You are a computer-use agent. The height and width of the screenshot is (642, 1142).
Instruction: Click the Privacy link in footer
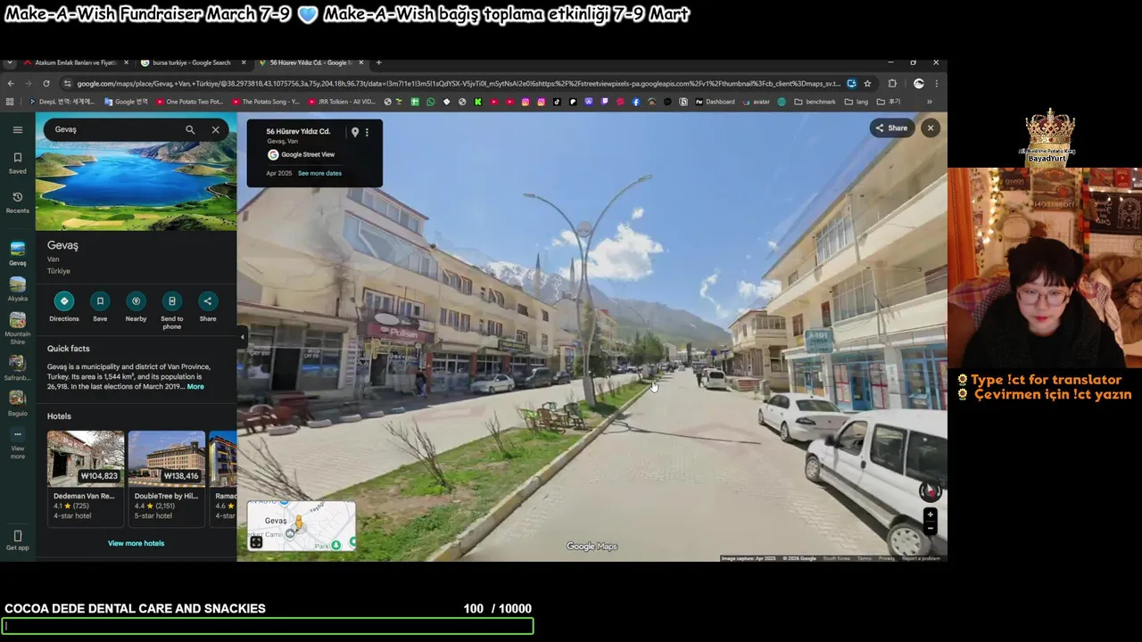886,558
